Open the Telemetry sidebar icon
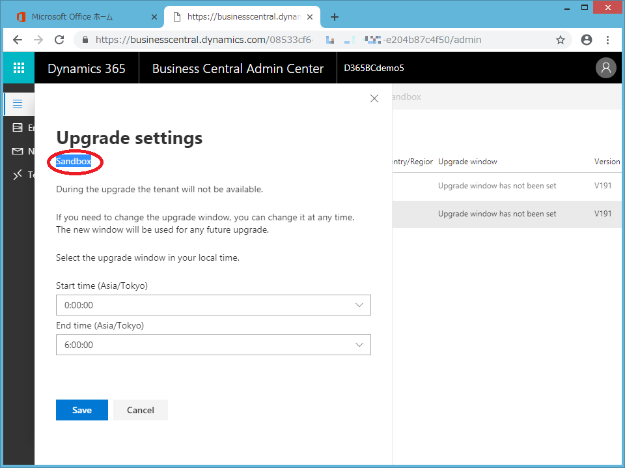This screenshot has height=468, width=625. coord(18,174)
